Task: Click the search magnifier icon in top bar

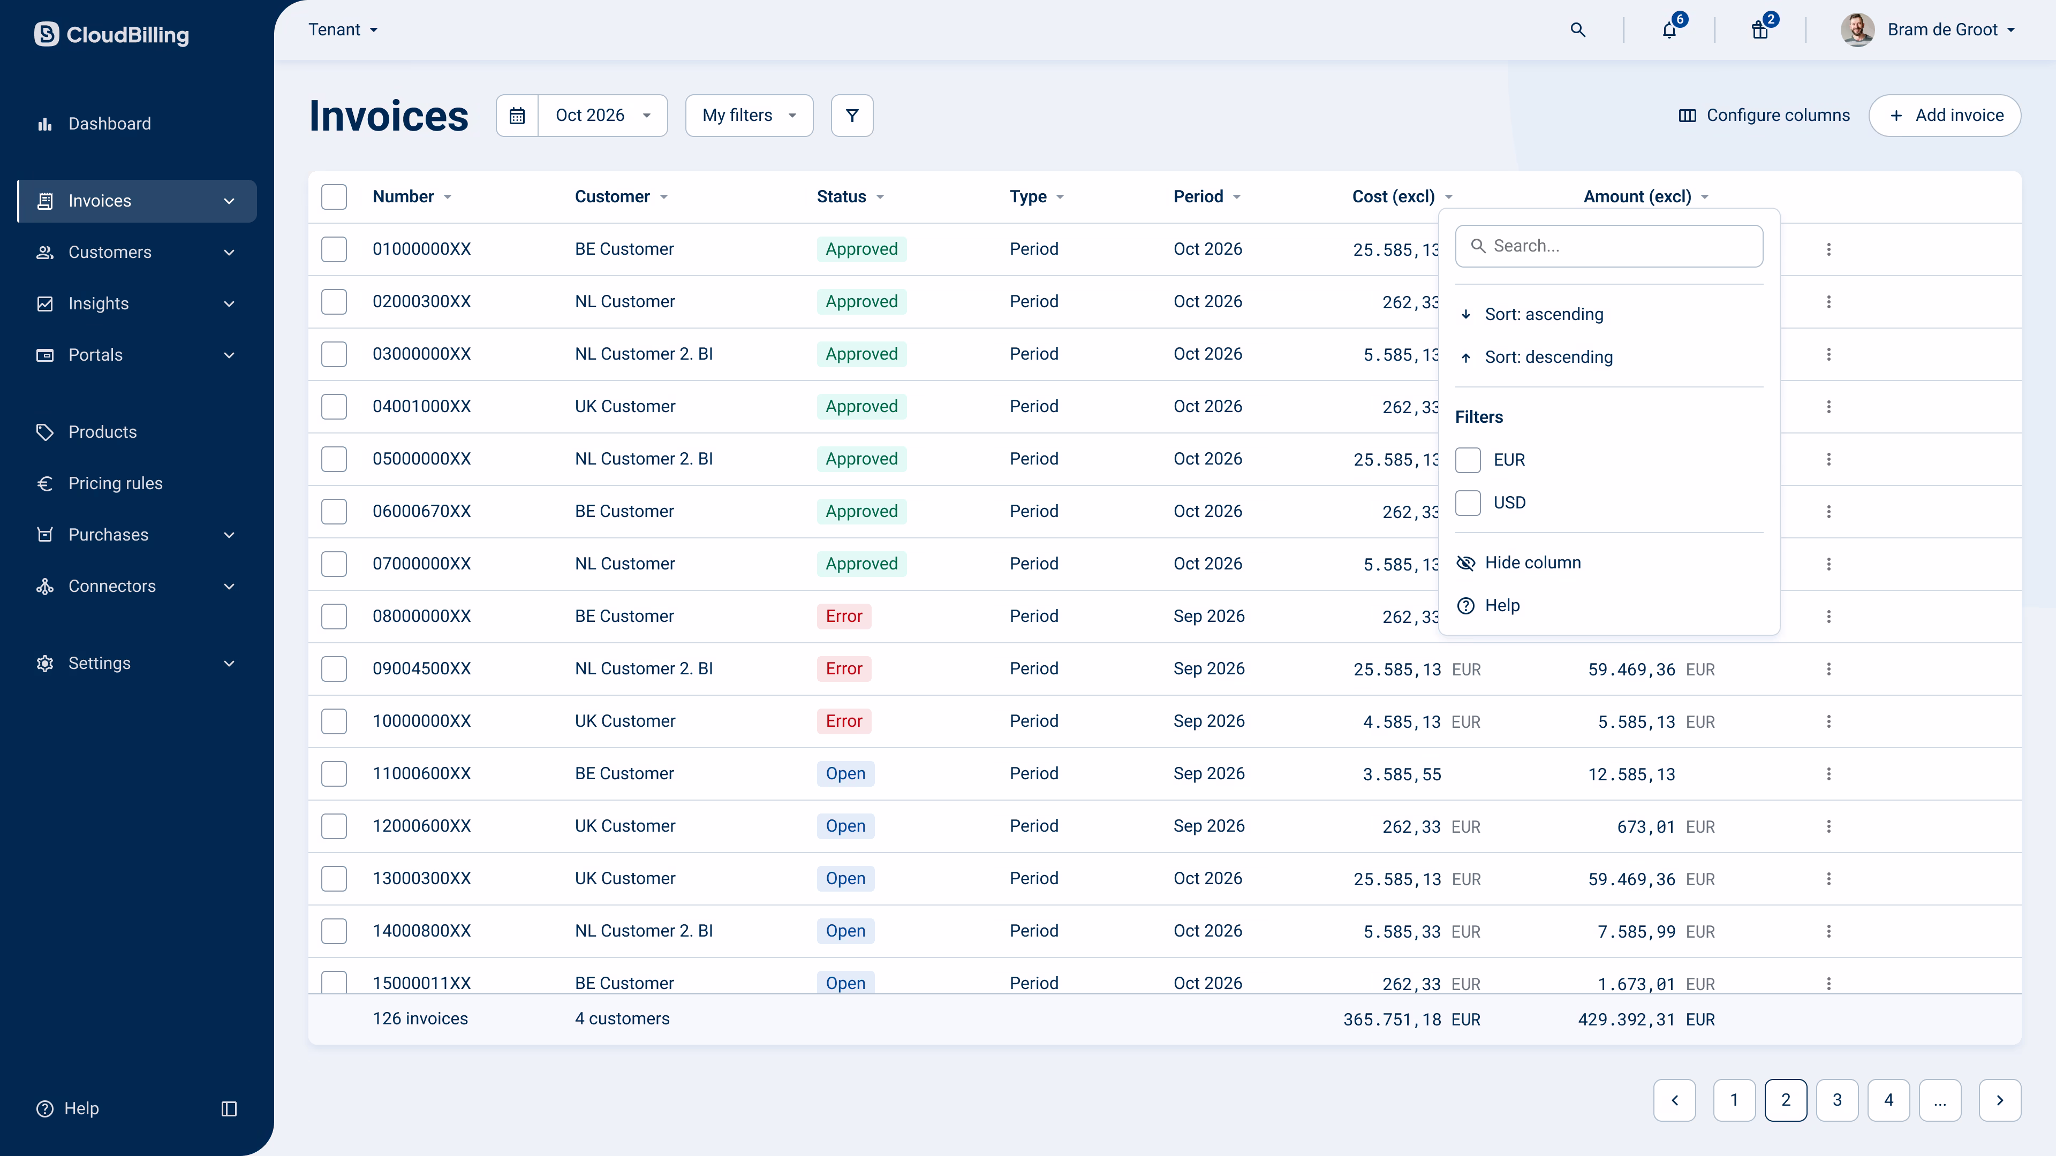Action: click(1577, 29)
